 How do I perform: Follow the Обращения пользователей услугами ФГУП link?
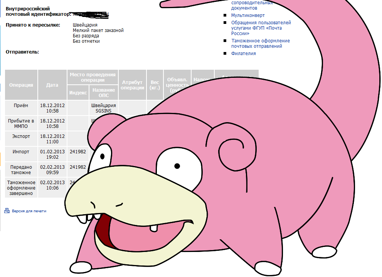coord(261,28)
